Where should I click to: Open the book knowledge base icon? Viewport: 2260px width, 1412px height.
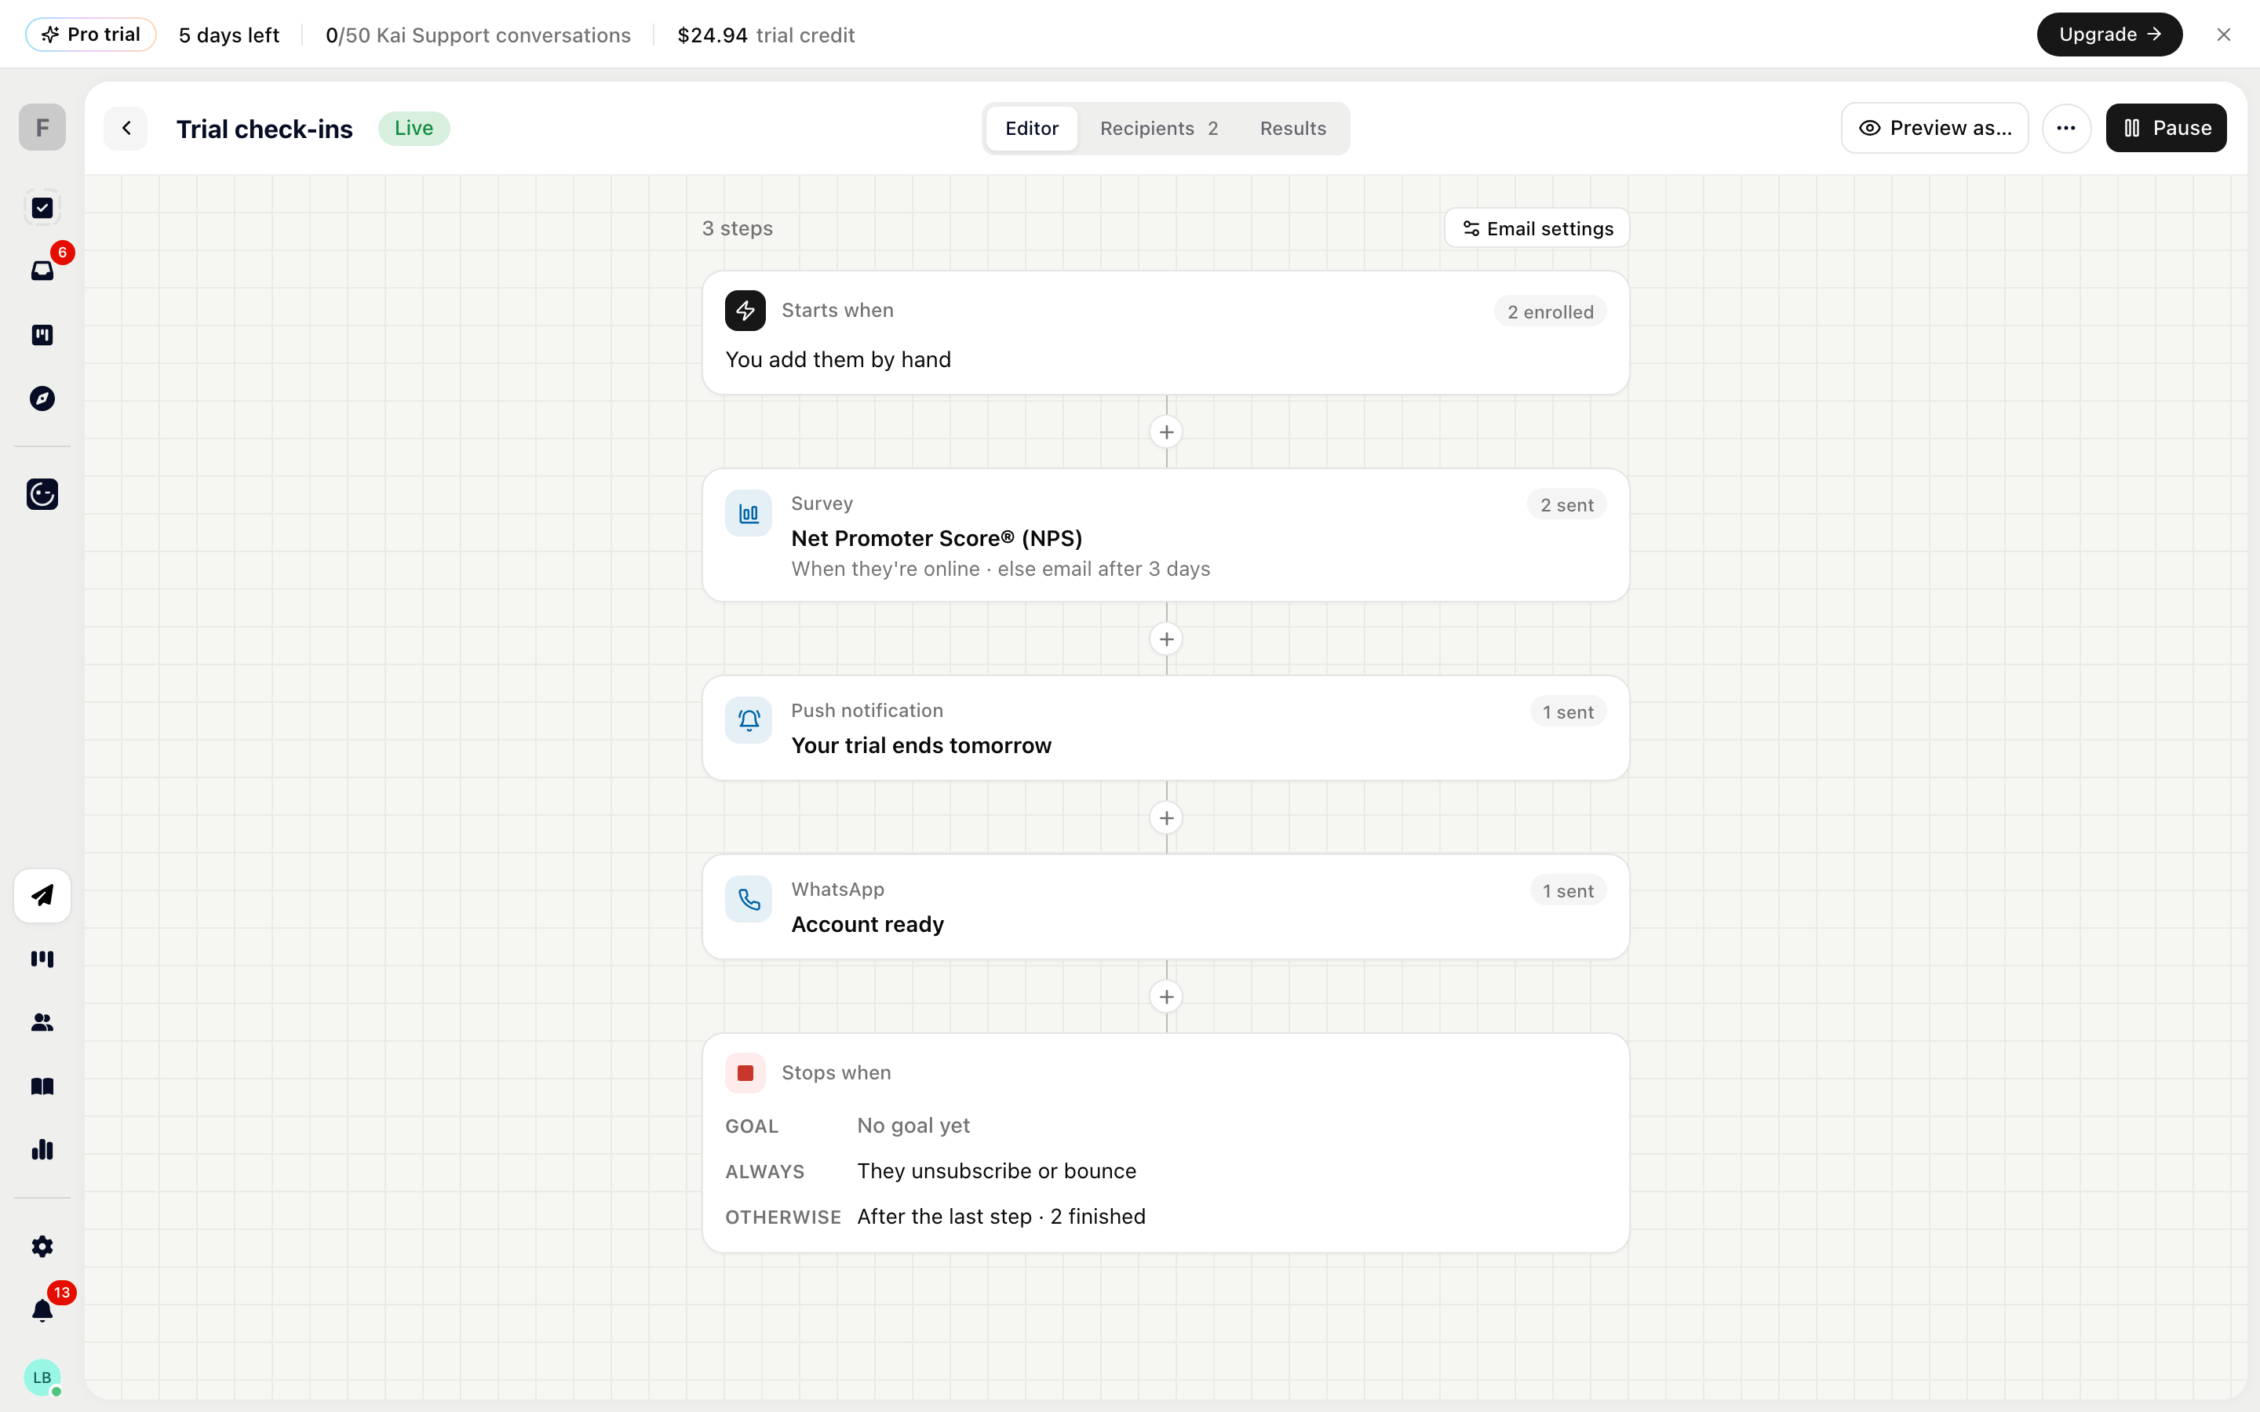(x=42, y=1086)
